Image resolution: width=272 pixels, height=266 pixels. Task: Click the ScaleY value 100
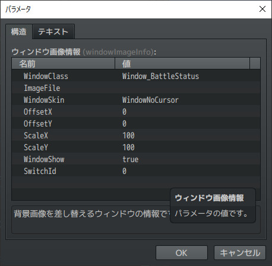coord(128,147)
